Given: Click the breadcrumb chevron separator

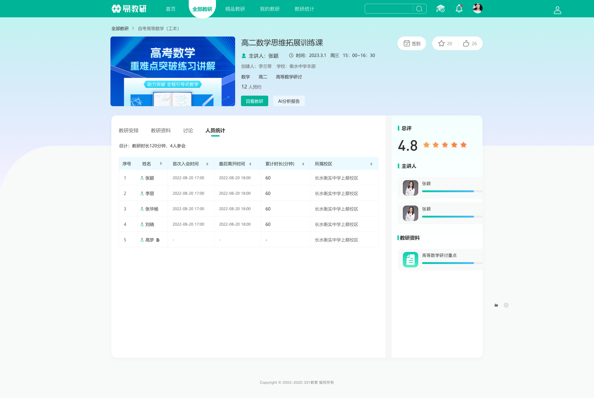Looking at the screenshot, I should pyautogui.click(x=133, y=28).
